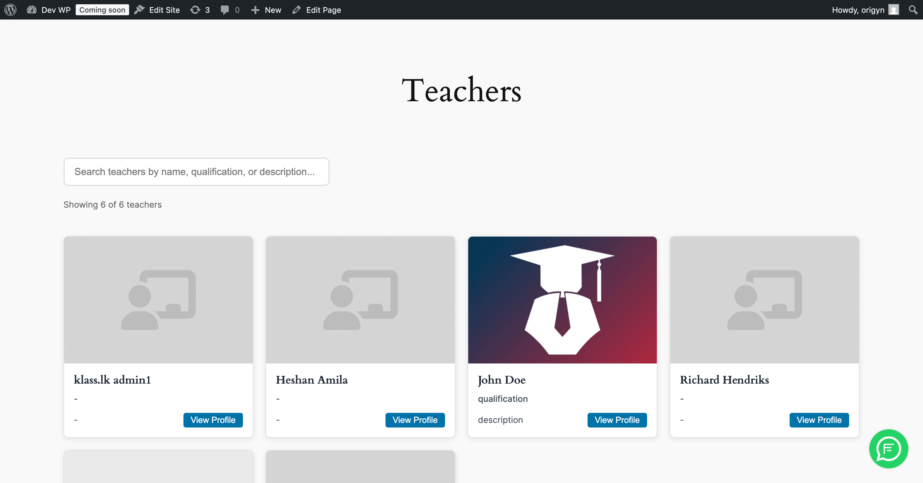The width and height of the screenshot is (923, 483).
Task: Click the admin bar search magnifier
Action: [913, 10]
